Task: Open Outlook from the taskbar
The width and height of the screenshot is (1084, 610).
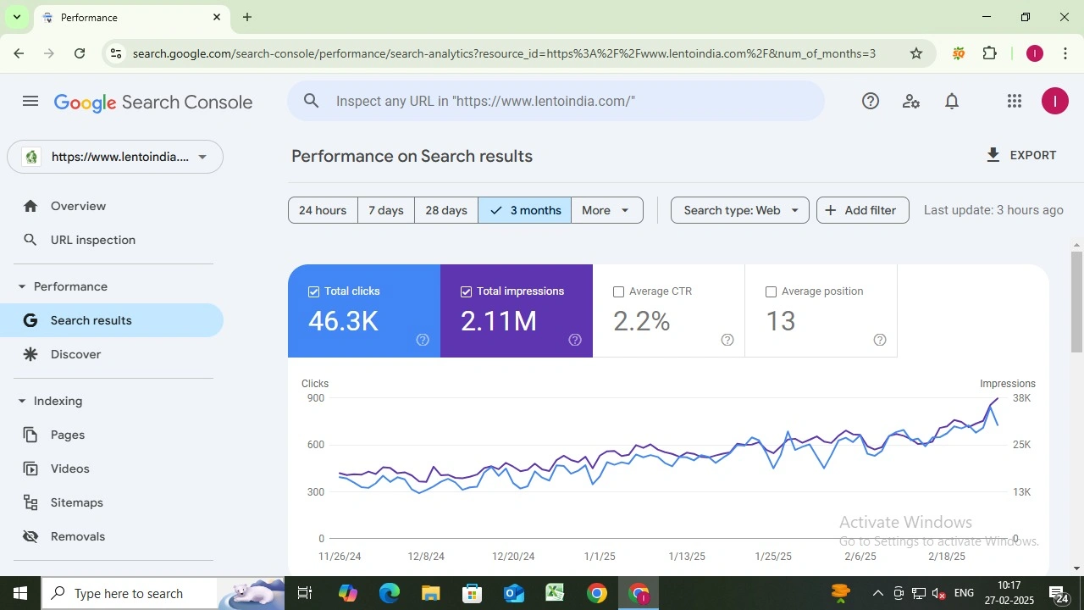Action: point(514,593)
